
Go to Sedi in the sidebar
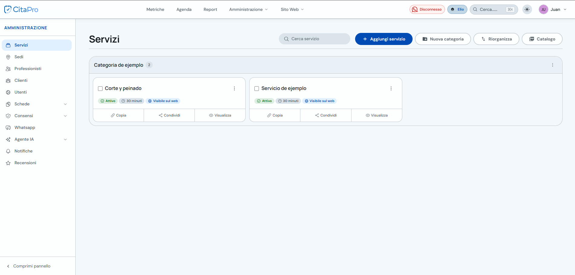(x=37, y=57)
